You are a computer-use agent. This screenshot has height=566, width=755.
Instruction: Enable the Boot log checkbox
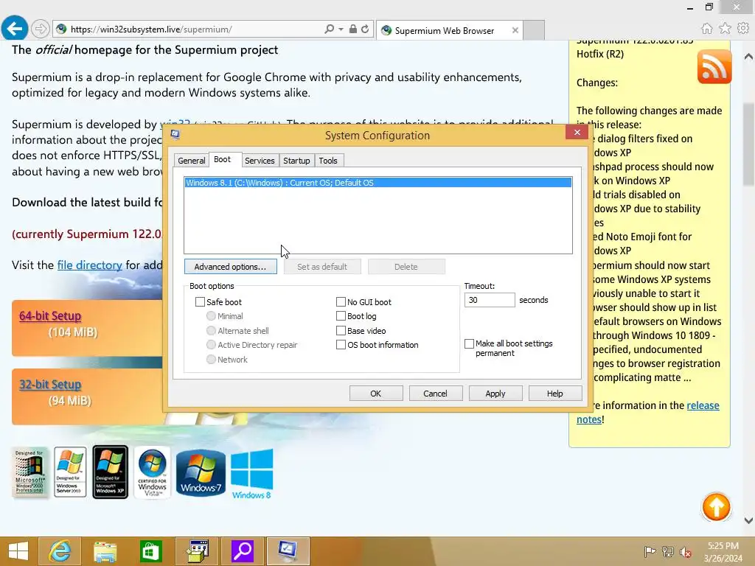341,316
